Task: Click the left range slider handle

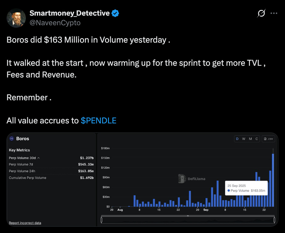Action: [x=101, y=220]
